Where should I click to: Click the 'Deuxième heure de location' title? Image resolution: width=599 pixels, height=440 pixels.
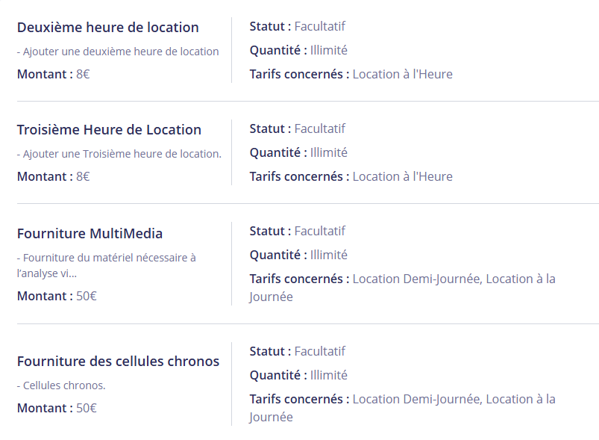click(107, 28)
